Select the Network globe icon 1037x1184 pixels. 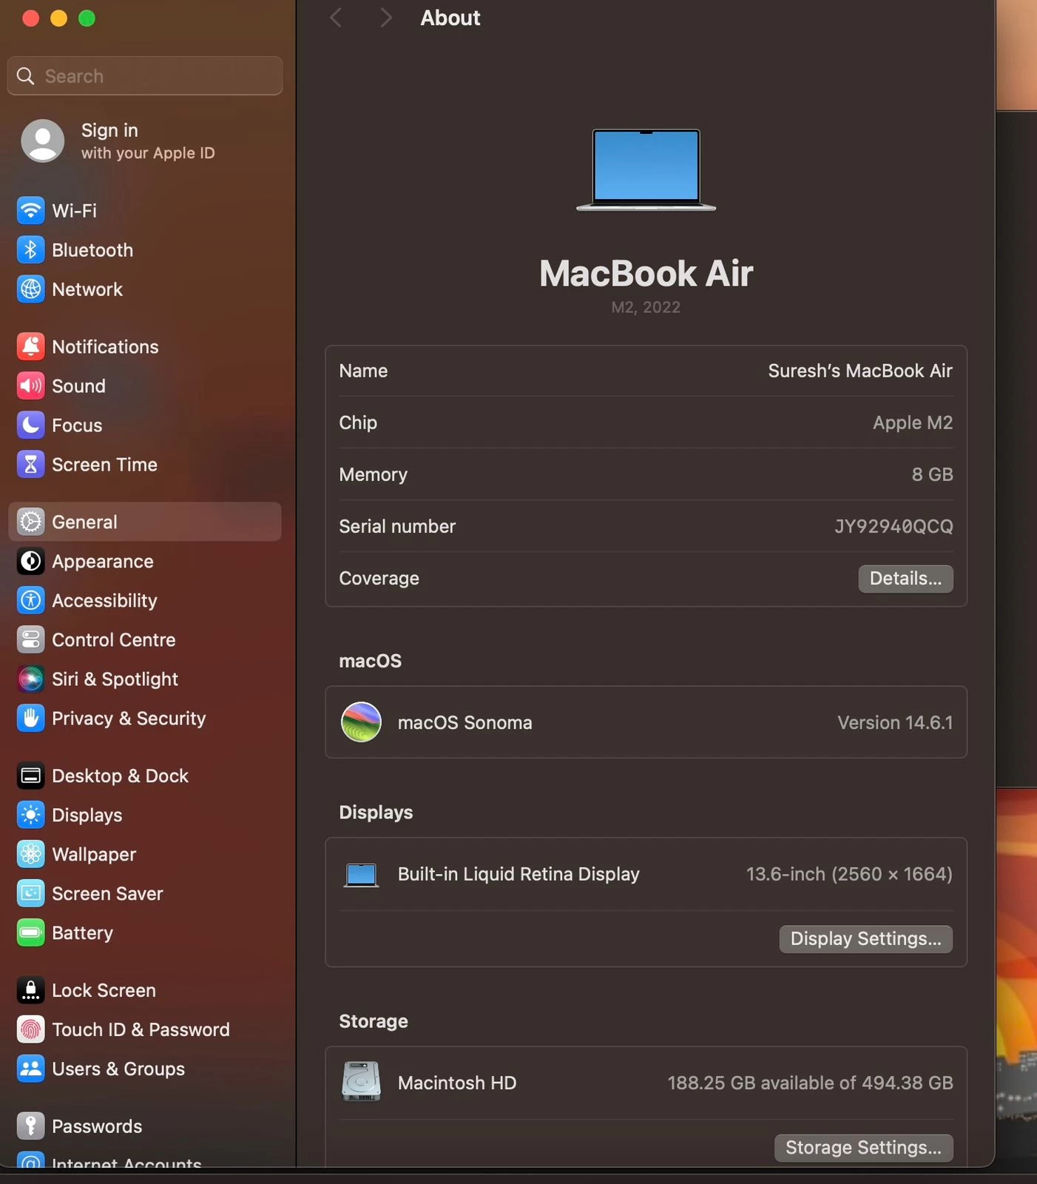[30, 289]
